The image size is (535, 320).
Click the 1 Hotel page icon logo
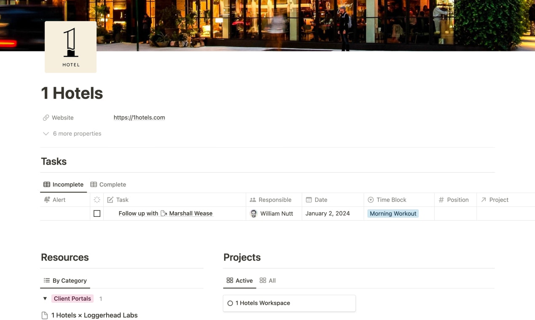(x=71, y=47)
